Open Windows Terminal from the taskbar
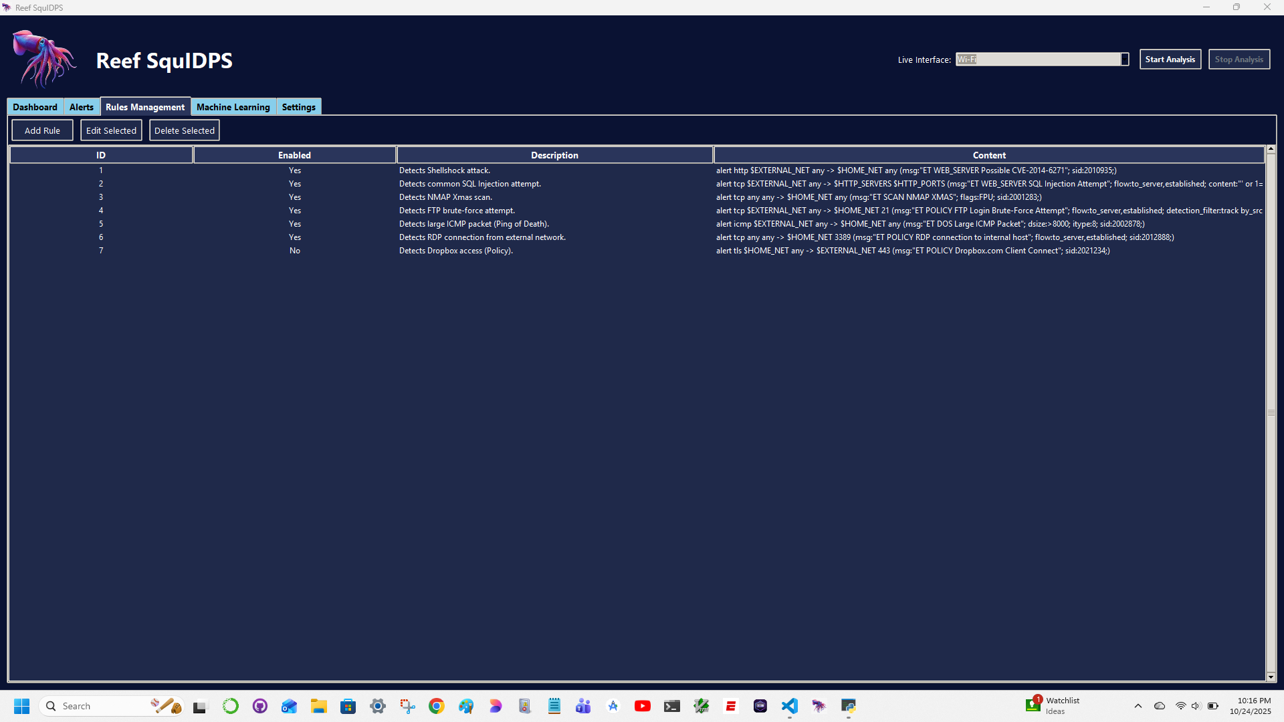This screenshot has height=722, width=1284. pos(672,706)
